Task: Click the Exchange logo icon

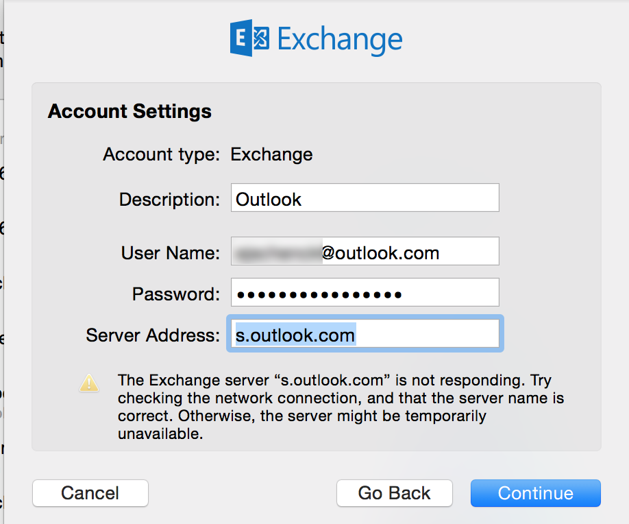Action: (249, 38)
